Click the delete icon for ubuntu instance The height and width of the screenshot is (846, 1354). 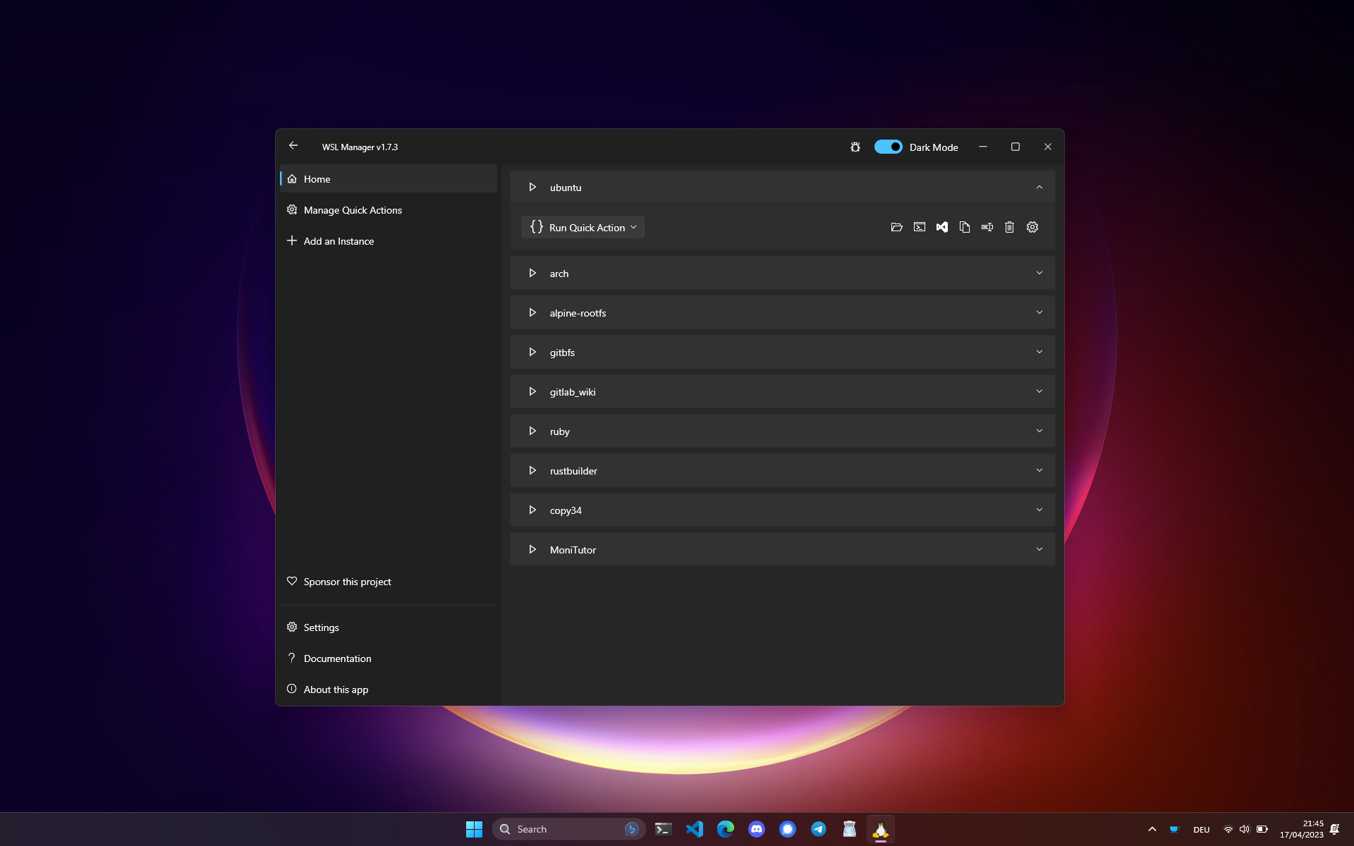tap(1009, 227)
